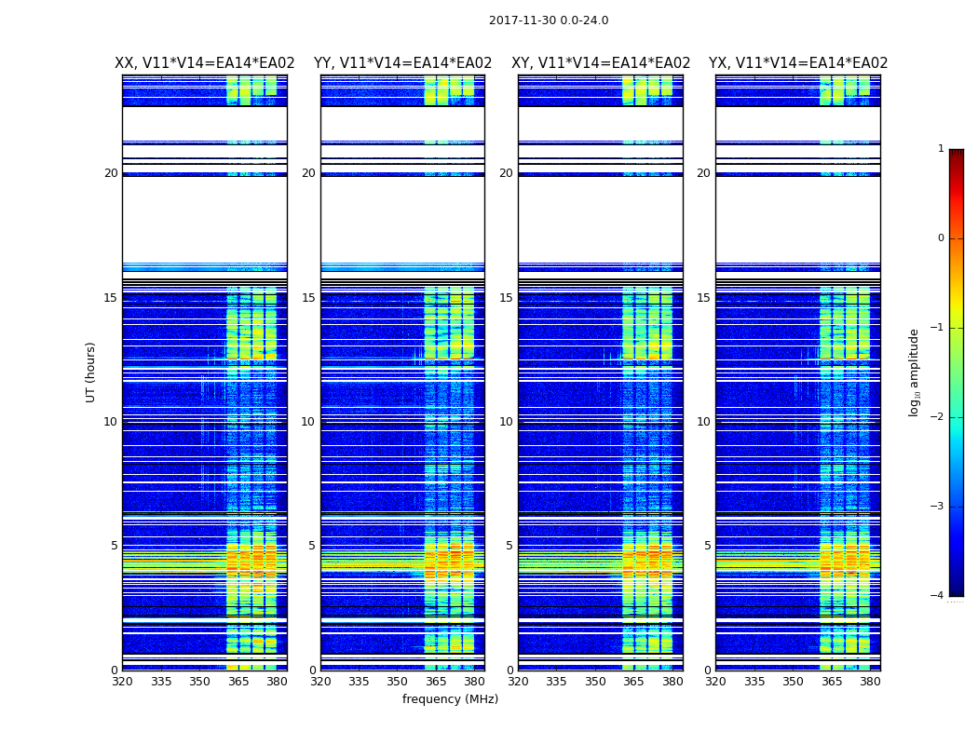The height and width of the screenshot is (745, 978).
Task: Click the XY, V11*V14=EA14*EA02 panel title
Action: tap(601, 63)
